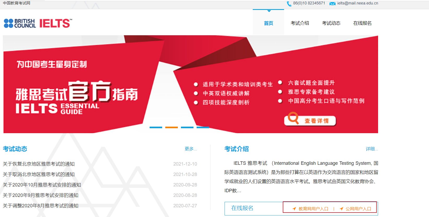
Task: Open the 考试动态 navigation tab
Action: (x=331, y=23)
